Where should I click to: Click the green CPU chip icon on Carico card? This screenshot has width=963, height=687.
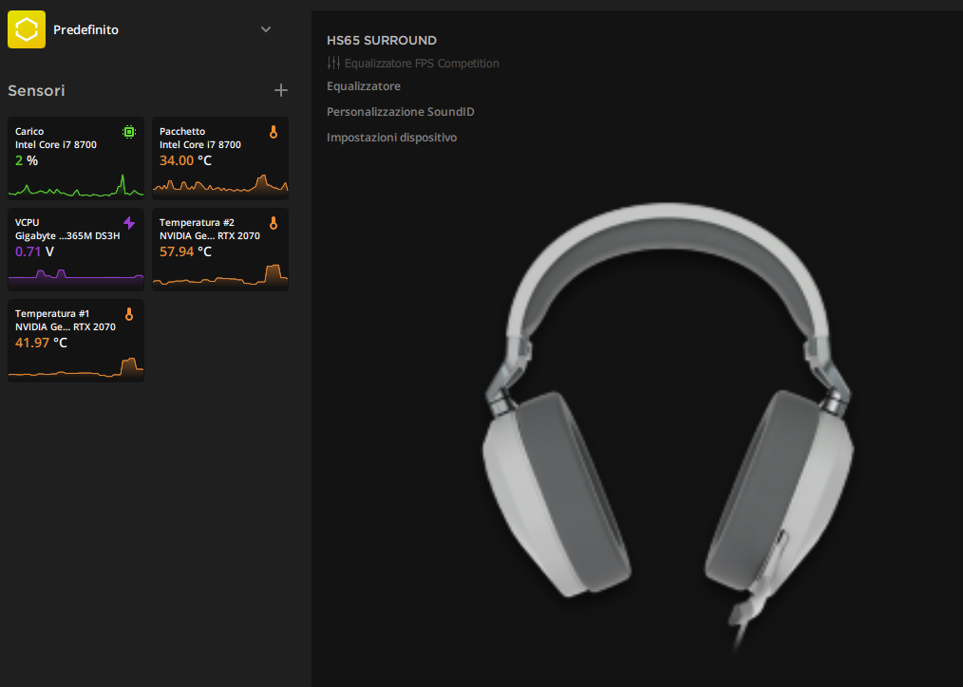point(129,132)
